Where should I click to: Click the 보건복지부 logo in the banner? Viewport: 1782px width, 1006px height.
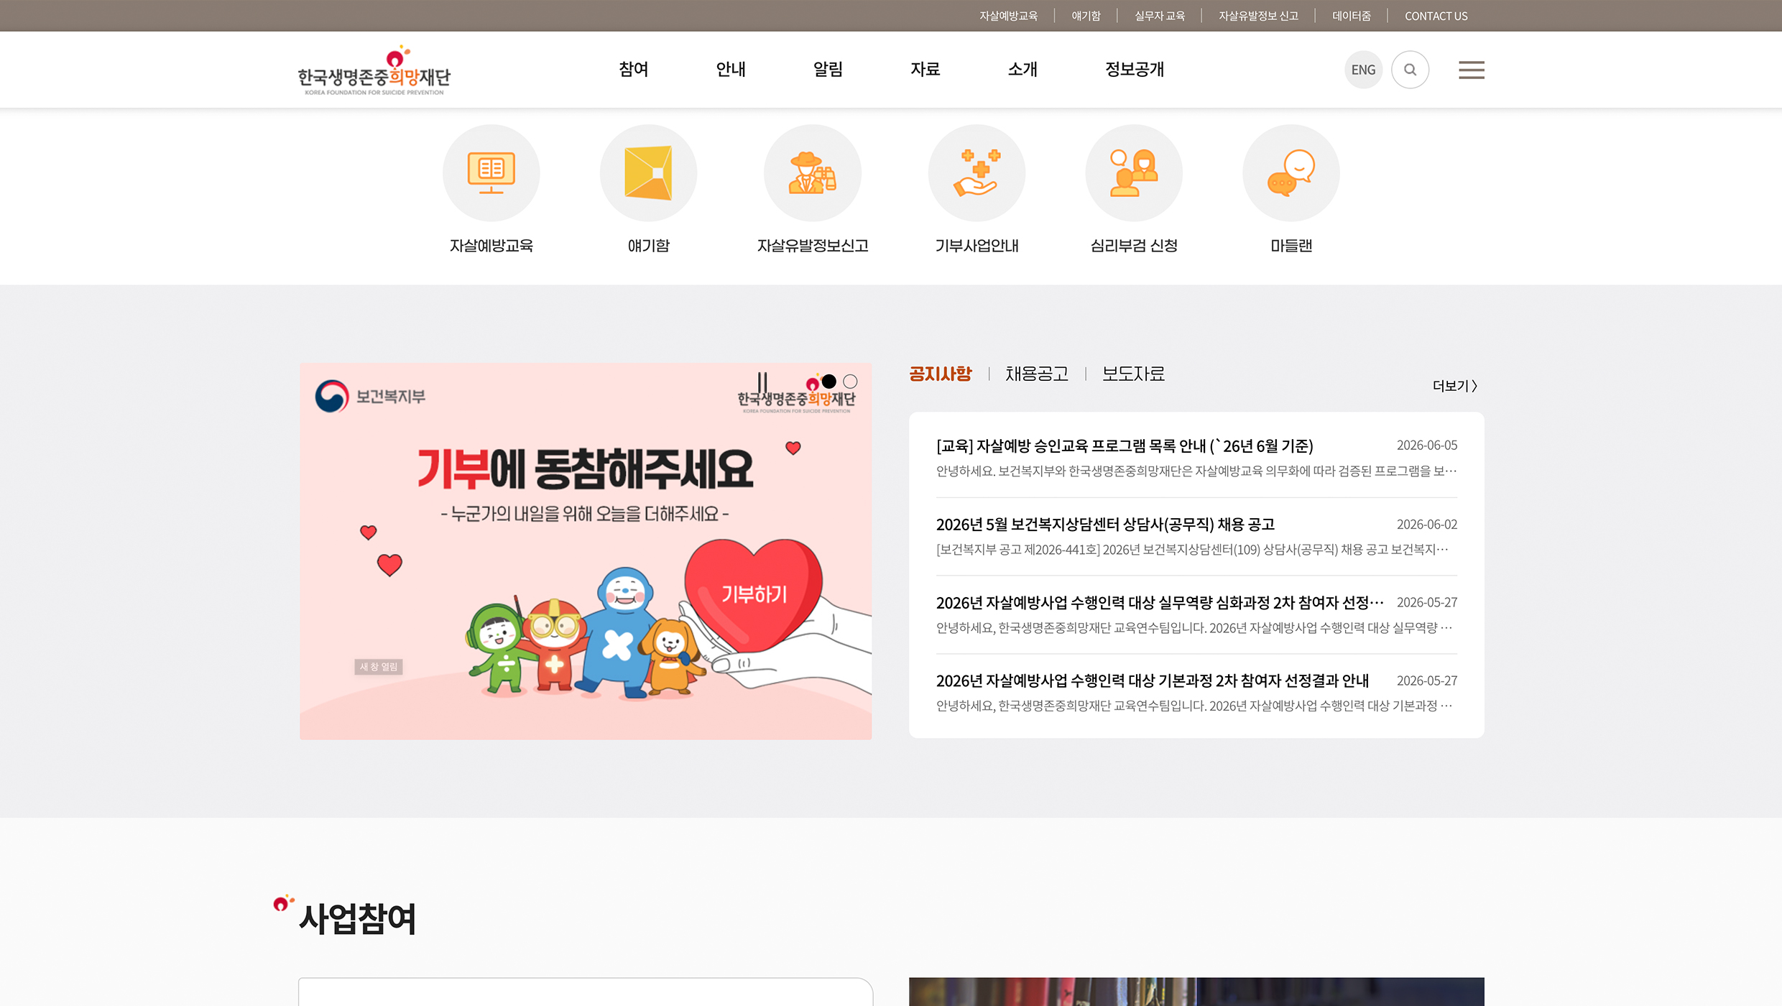(x=370, y=396)
